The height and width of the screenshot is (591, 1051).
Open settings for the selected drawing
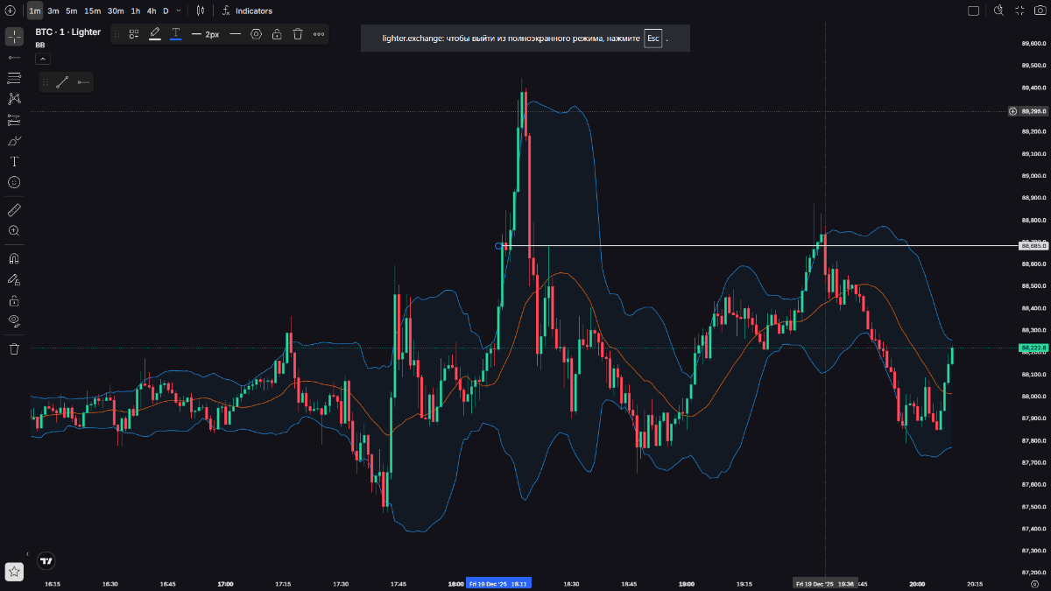[x=256, y=34]
